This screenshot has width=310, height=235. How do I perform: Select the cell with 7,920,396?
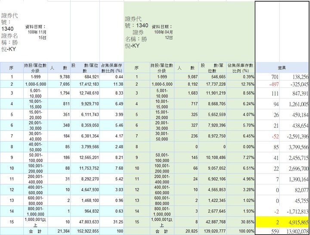pyautogui.click(x=212, y=125)
